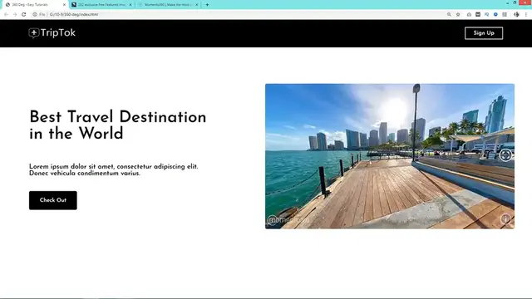Click the Sign Up button
The width and height of the screenshot is (532, 299).
pyautogui.click(x=484, y=33)
